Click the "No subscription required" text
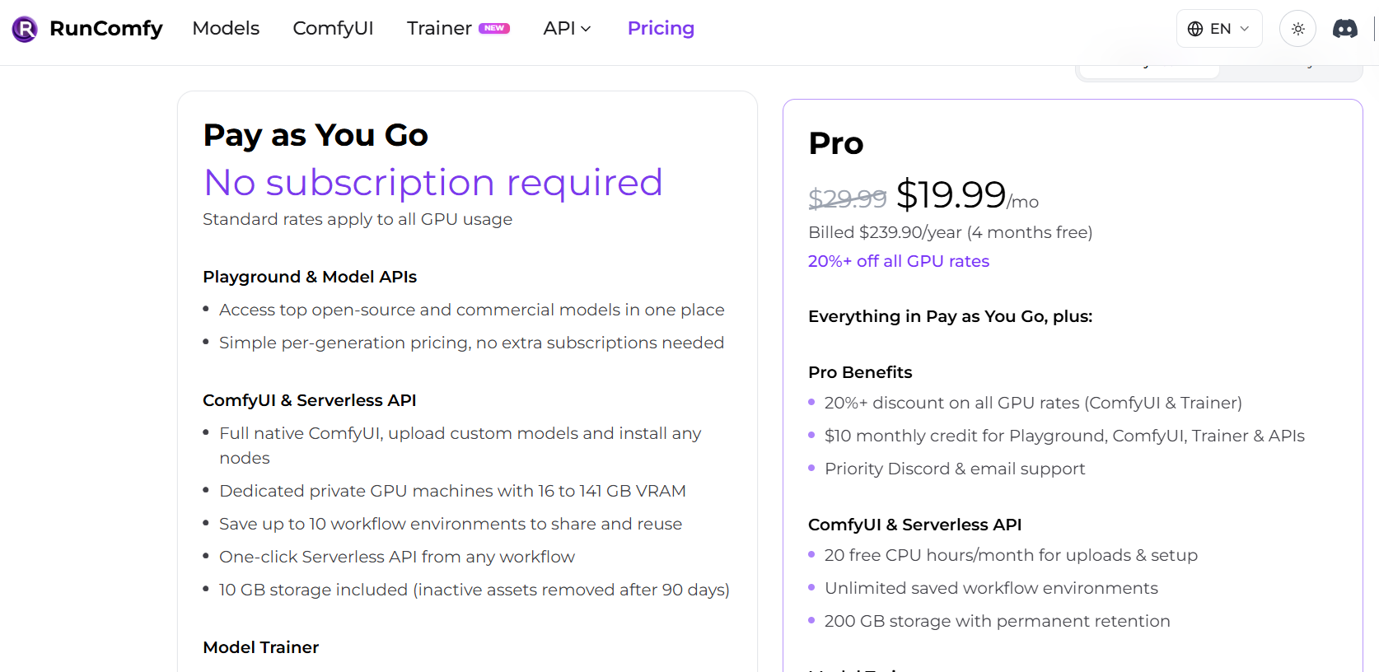Screen dimensions: 1379x672 tap(432, 183)
